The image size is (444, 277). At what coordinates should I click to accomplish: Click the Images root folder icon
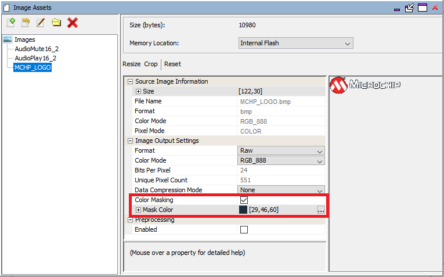pos(8,39)
